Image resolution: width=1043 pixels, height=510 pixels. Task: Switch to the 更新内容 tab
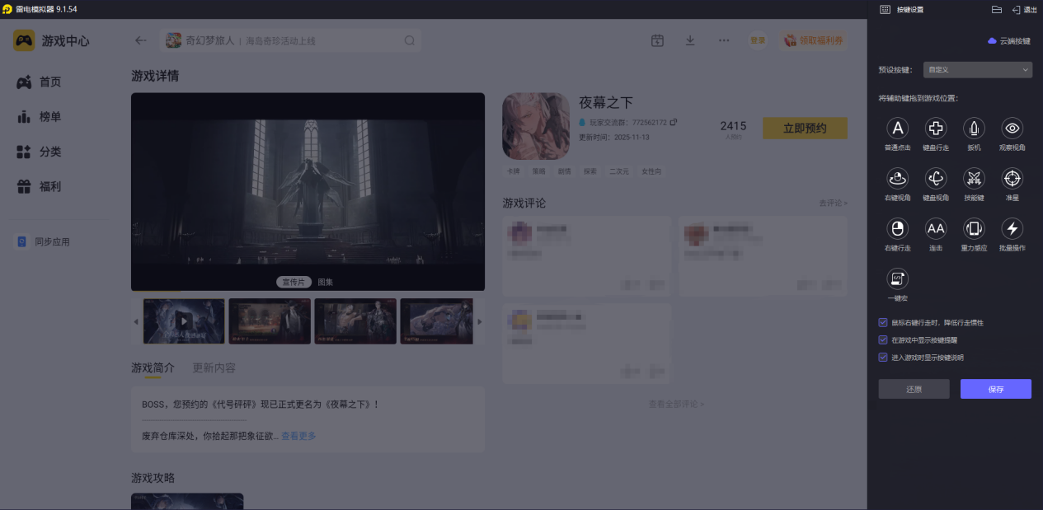214,368
